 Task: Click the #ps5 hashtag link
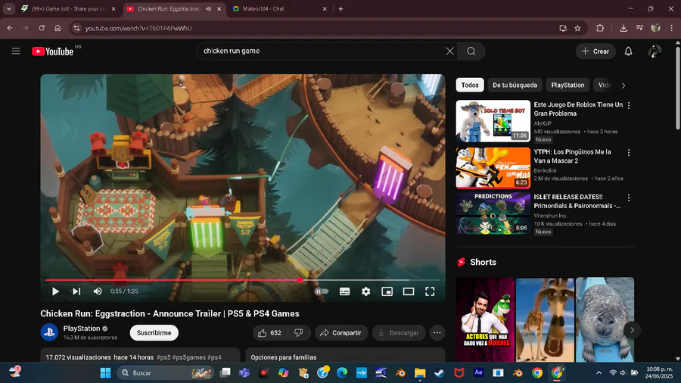163,357
